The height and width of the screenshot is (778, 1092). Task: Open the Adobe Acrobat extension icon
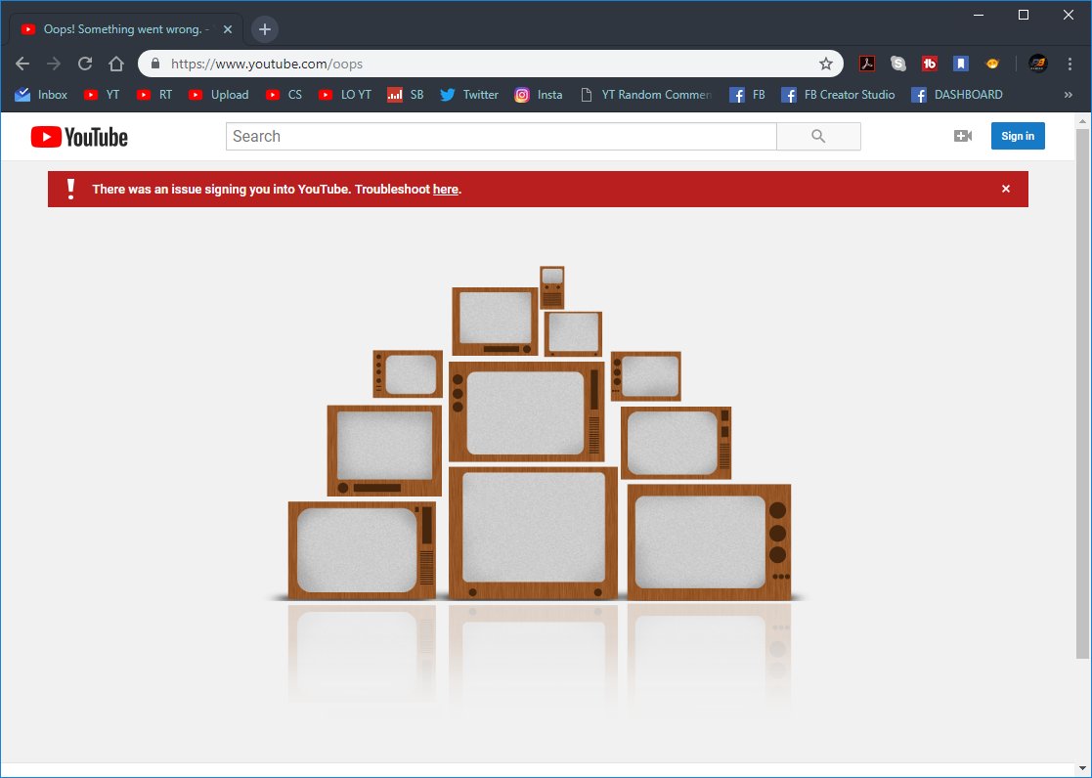tap(866, 65)
